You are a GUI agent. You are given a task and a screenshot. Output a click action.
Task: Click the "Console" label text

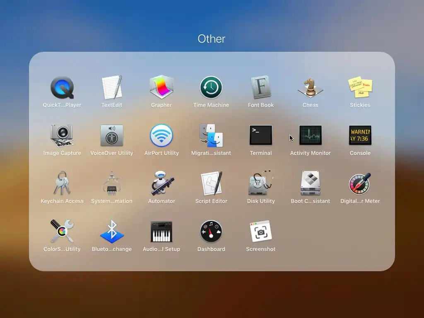pos(360,153)
